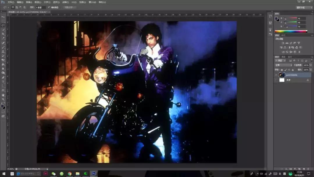The image size is (314, 177).
Task: Switch to the 通道 channels tab
Action: [283, 57]
